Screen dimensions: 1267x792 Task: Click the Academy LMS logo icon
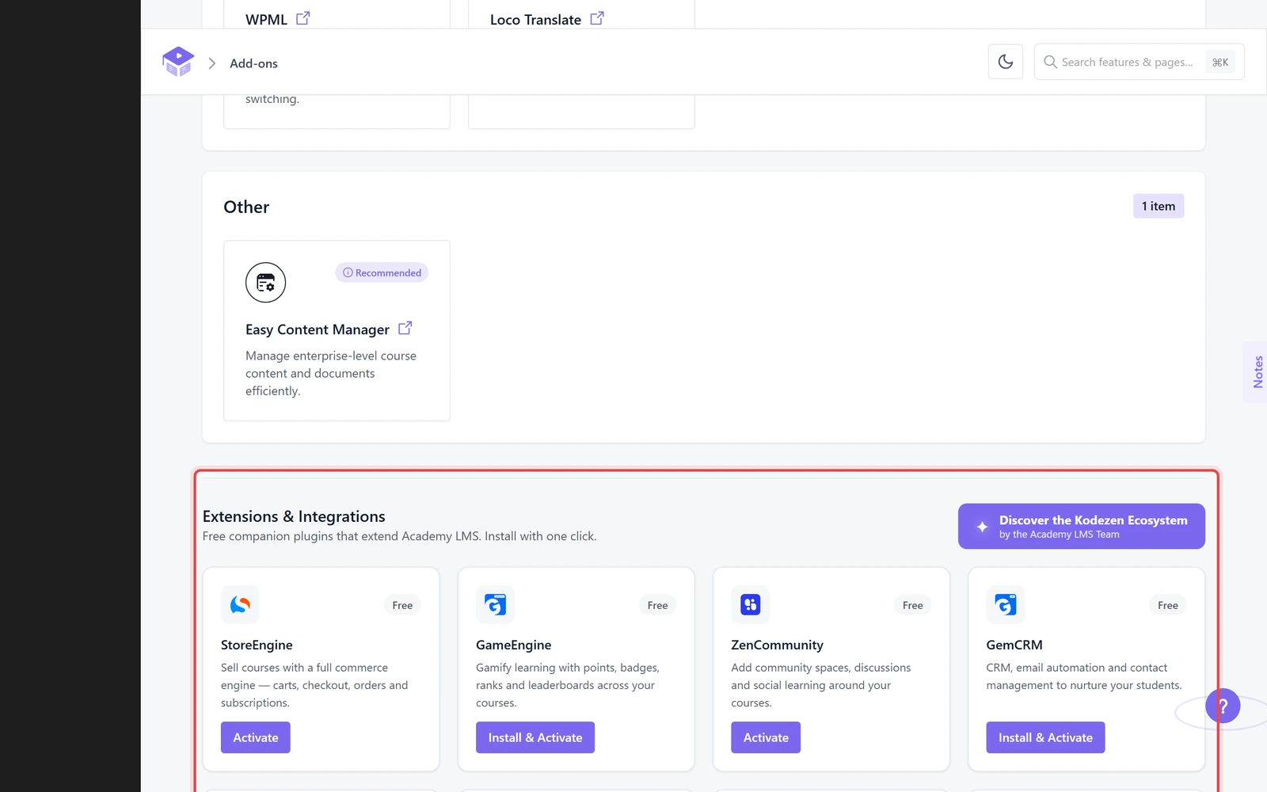tap(178, 62)
